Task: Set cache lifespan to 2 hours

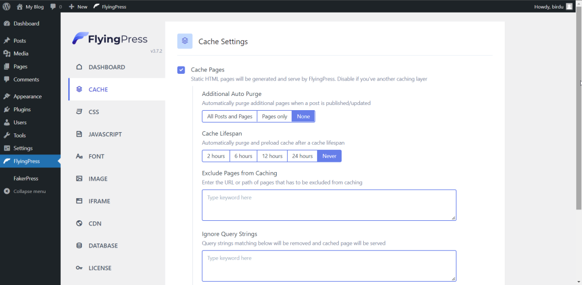Action: (x=216, y=156)
